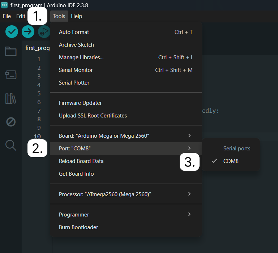Click line number 8 in editor gutter
The image size is (278, 253).
(39, 119)
